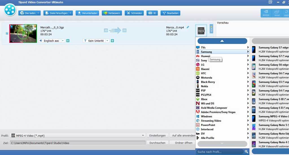Screen dimensions: 289x155
Task: Click the down arrow bar of profile list
Action: coord(222,144)
